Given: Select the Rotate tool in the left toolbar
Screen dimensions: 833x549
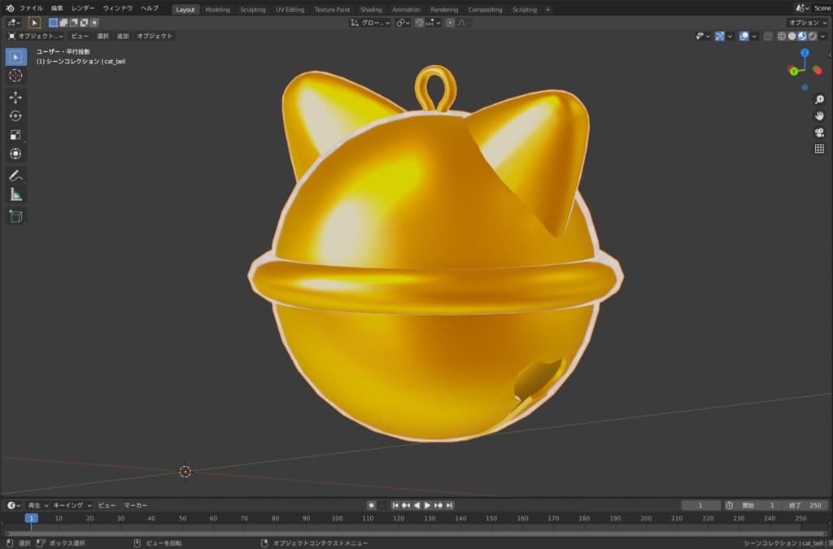Looking at the screenshot, I should click(15, 115).
